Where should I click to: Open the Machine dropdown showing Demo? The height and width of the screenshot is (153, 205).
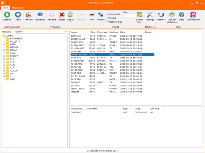pyautogui.click(x=41, y=32)
